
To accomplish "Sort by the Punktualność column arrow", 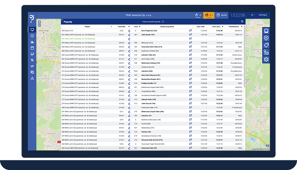I will coord(242,27).
